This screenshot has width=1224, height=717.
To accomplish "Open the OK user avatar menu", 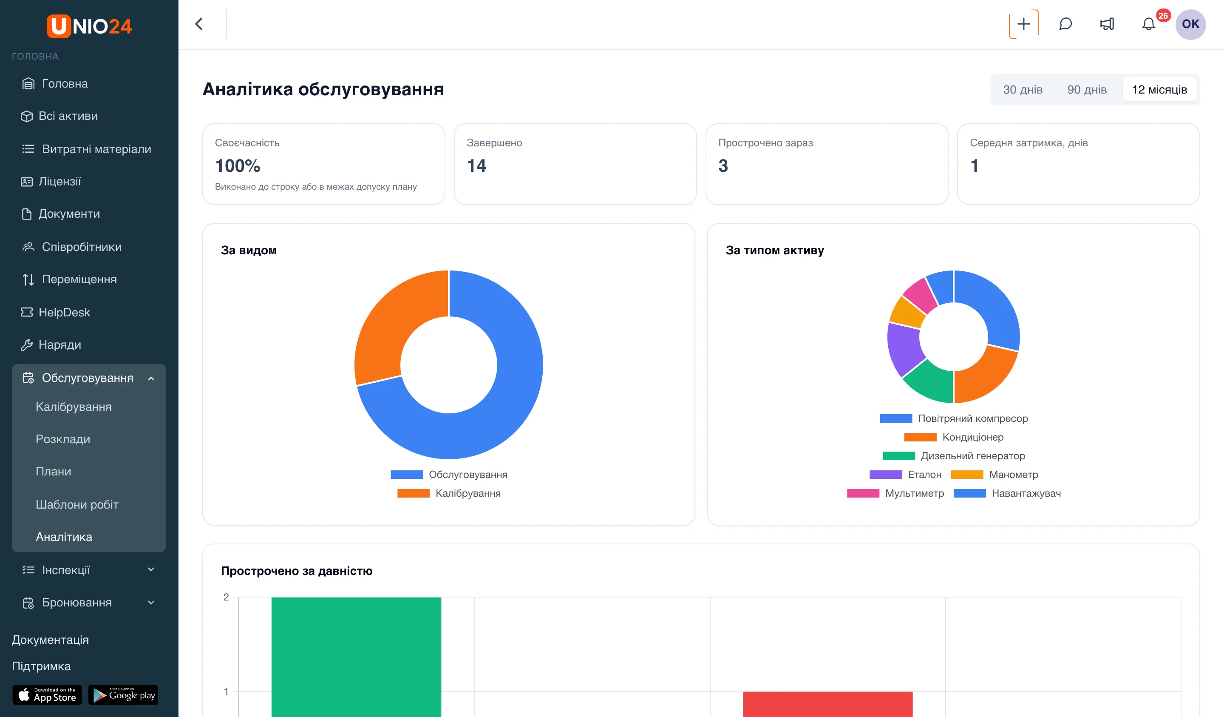I will tap(1190, 24).
